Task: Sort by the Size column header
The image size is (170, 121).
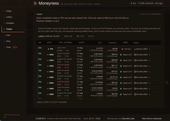Action: pyautogui.click(x=100, y=43)
